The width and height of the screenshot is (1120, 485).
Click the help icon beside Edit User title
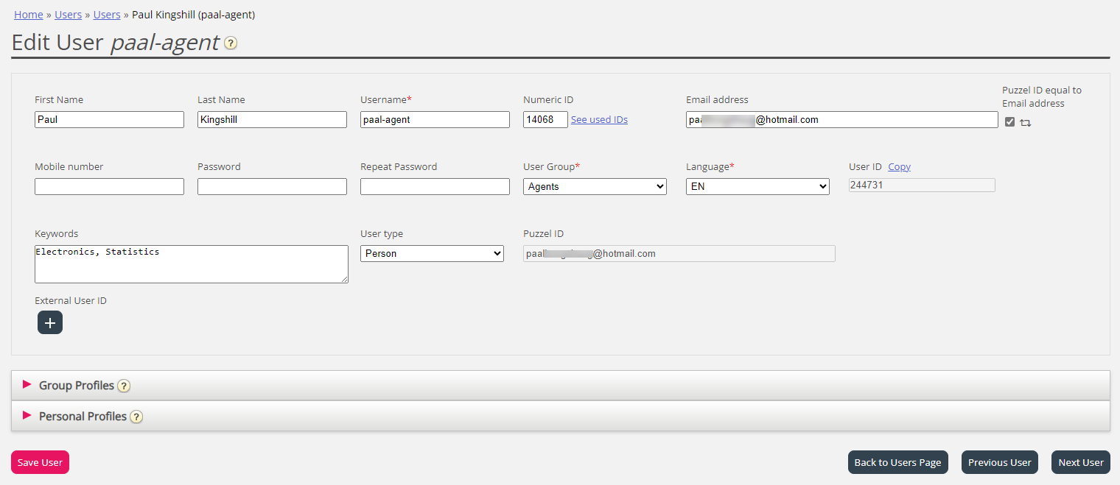pos(231,43)
